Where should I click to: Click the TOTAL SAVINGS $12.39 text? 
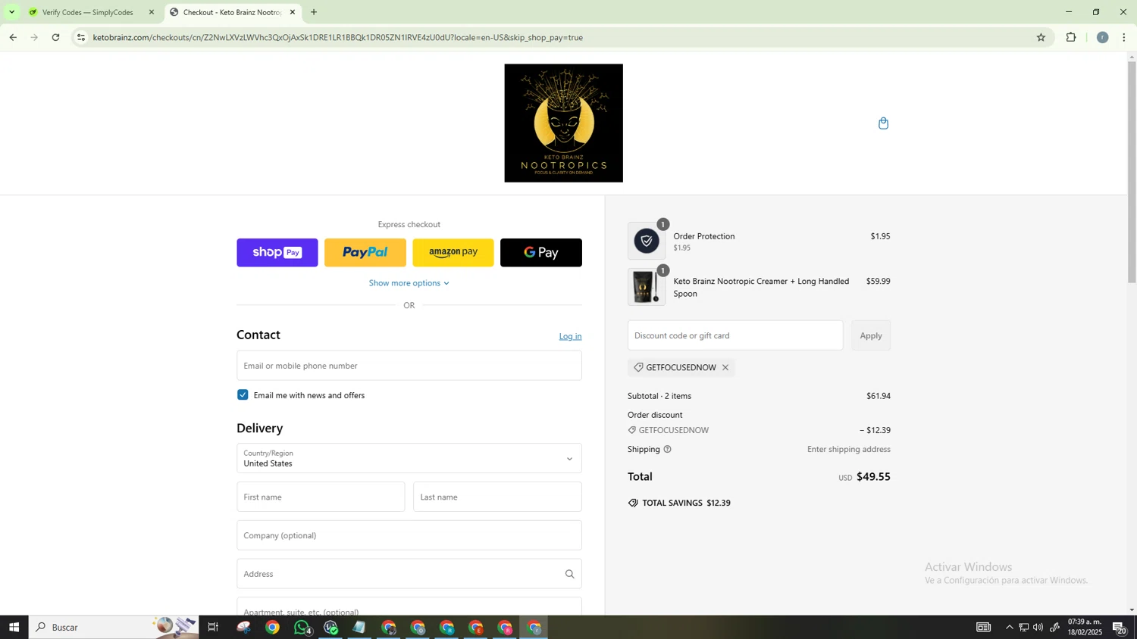click(686, 503)
